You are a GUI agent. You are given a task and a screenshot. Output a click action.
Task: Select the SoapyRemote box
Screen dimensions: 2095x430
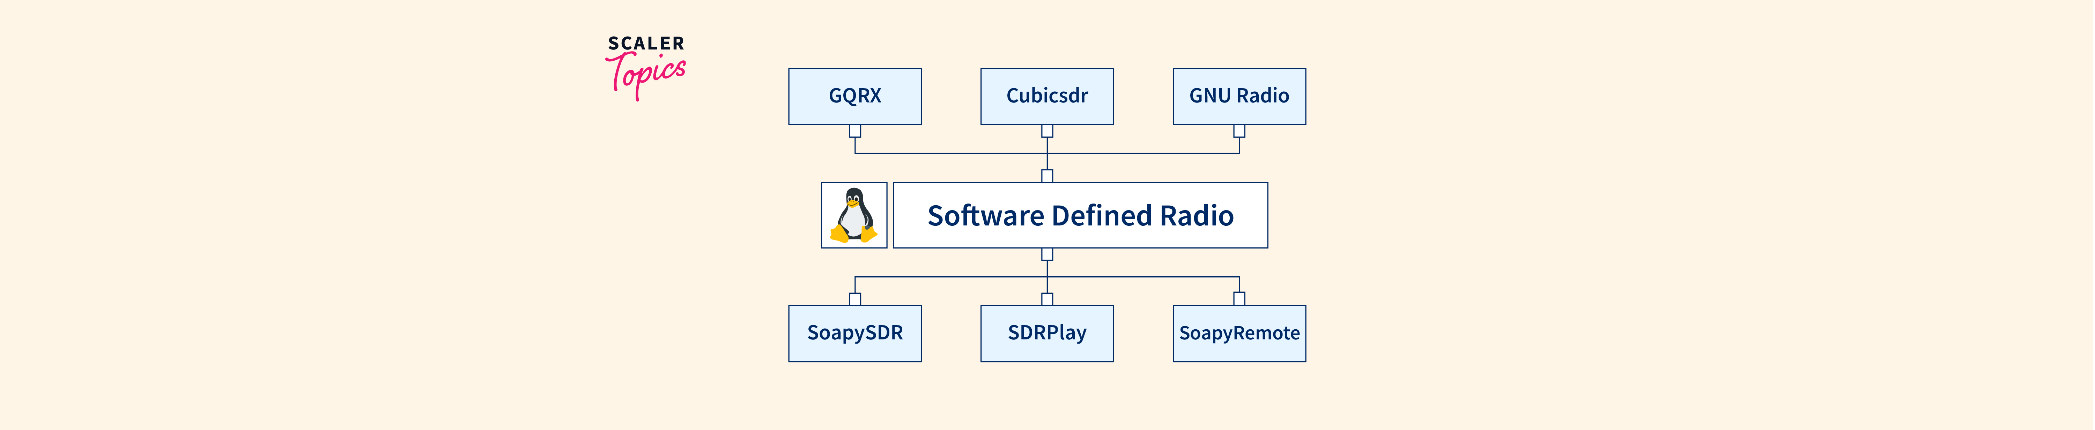(1239, 333)
